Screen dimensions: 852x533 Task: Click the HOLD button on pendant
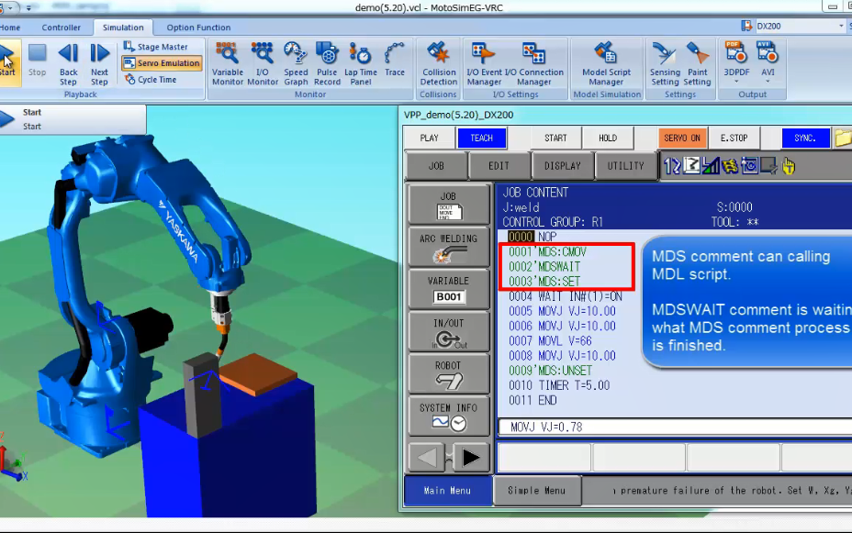pyautogui.click(x=608, y=138)
